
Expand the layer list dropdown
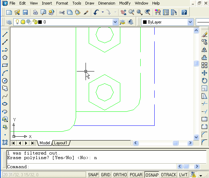pos(115,22)
